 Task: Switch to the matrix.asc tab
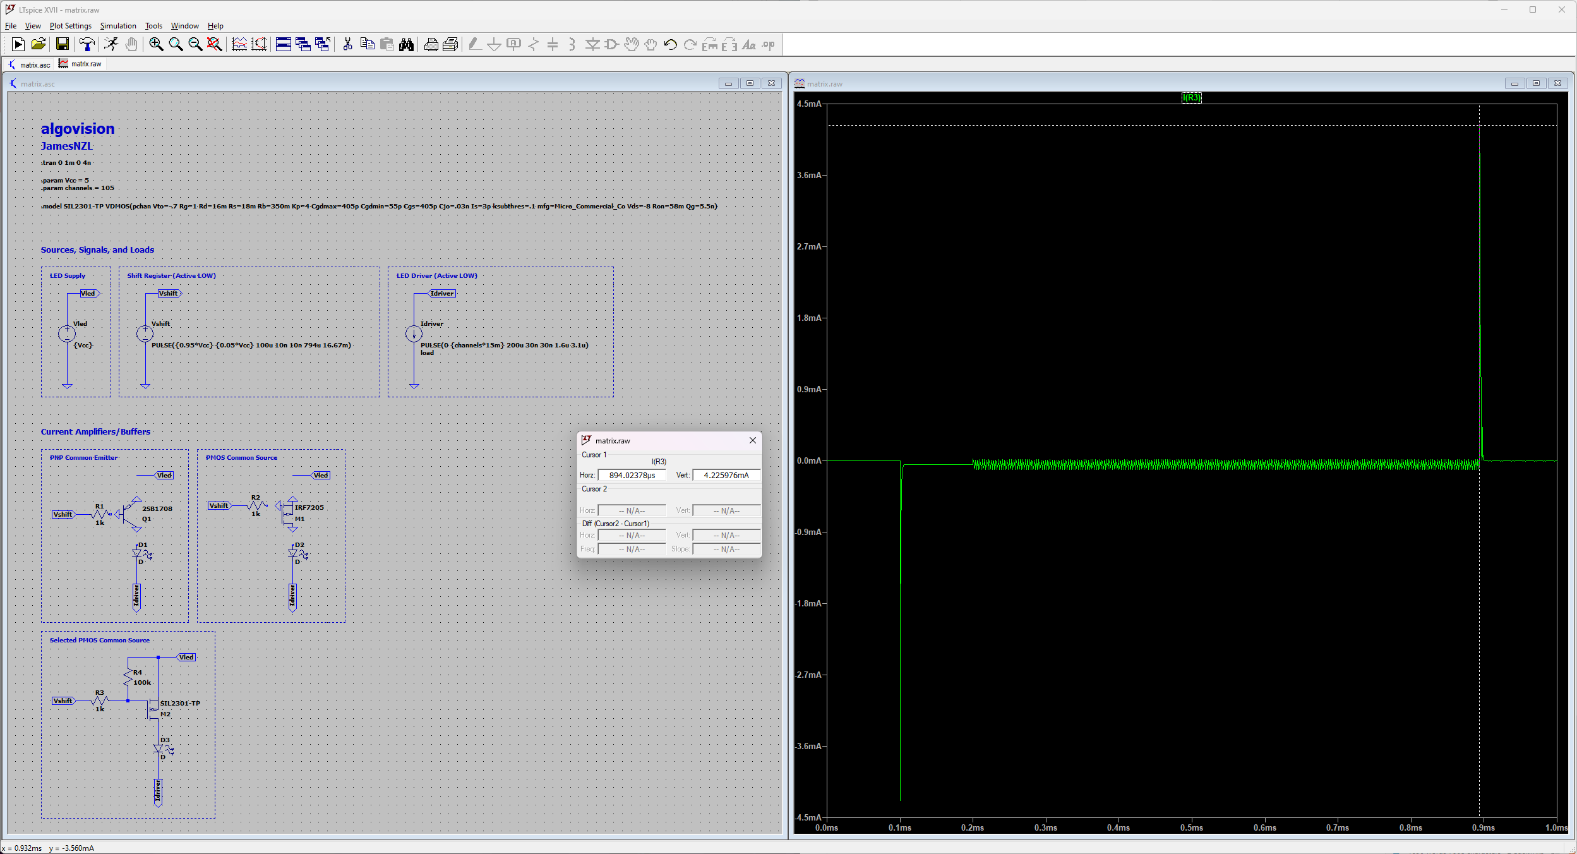29,64
